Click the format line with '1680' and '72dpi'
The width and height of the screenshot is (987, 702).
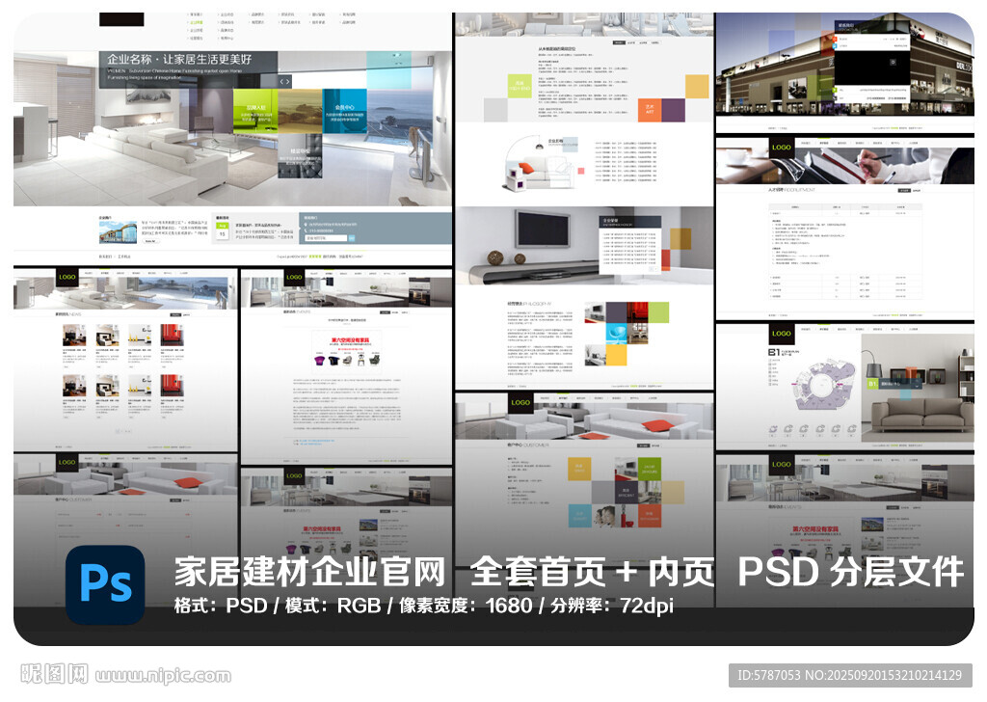click(x=424, y=606)
